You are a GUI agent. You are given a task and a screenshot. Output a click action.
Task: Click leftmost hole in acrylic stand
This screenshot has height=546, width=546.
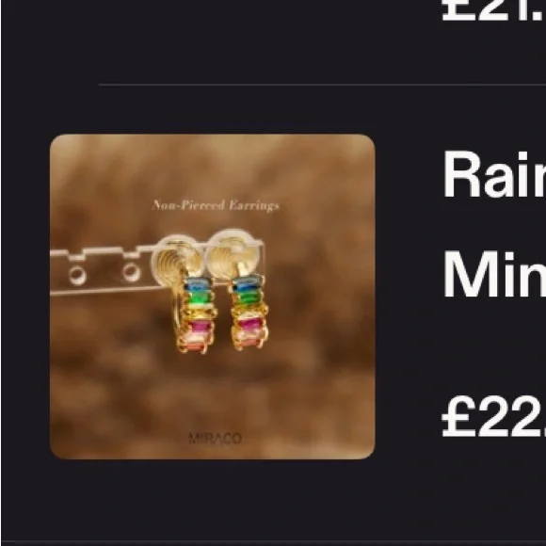[77, 276]
